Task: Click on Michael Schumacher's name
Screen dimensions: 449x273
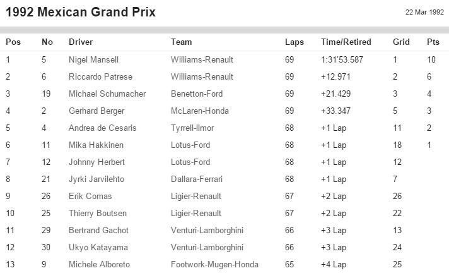Action: coord(107,94)
